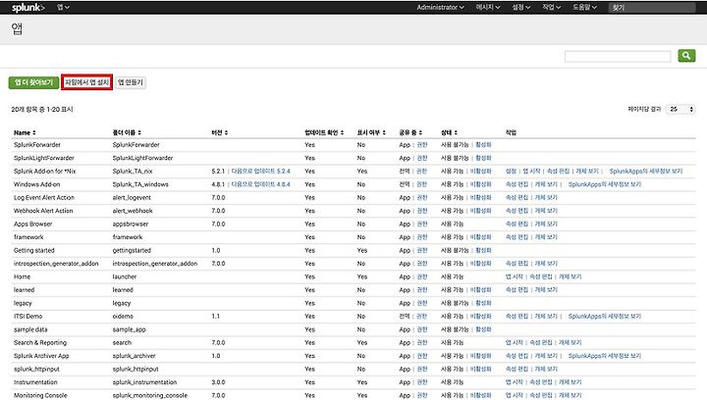Open the 메시지 menu

pyautogui.click(x=488, y=7)
